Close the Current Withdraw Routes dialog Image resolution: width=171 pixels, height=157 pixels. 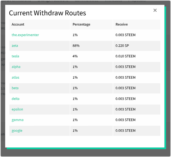coord(155,10)
